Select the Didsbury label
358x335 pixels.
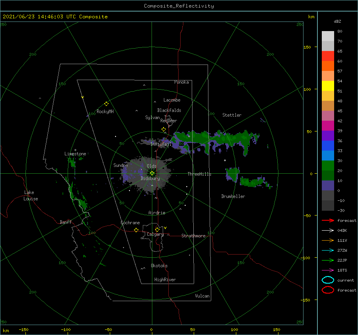150,178
